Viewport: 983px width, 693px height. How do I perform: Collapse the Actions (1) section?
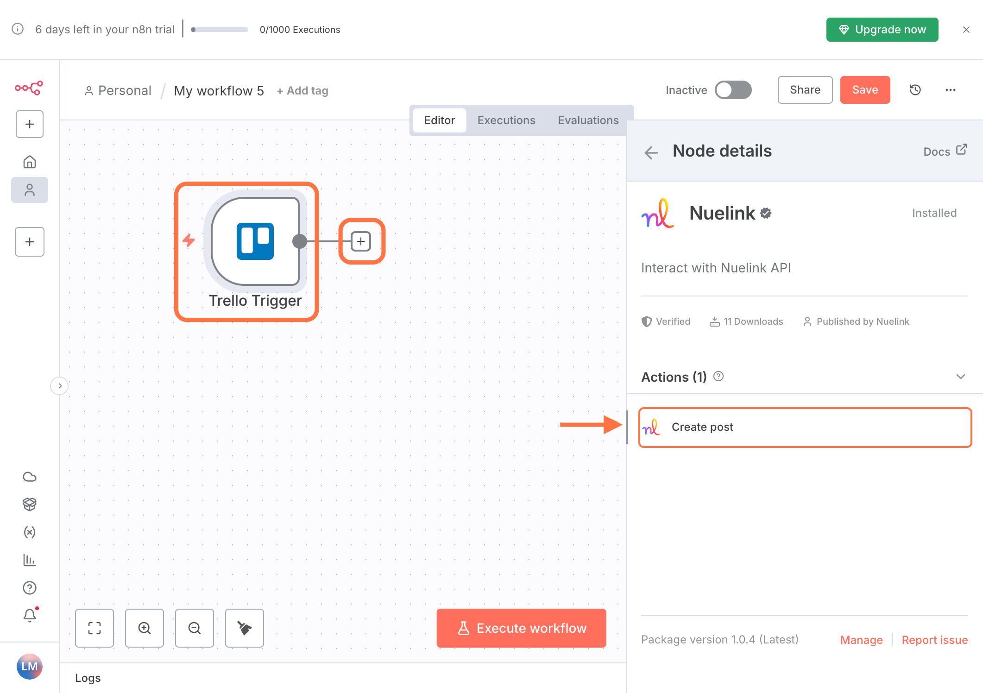961,377
